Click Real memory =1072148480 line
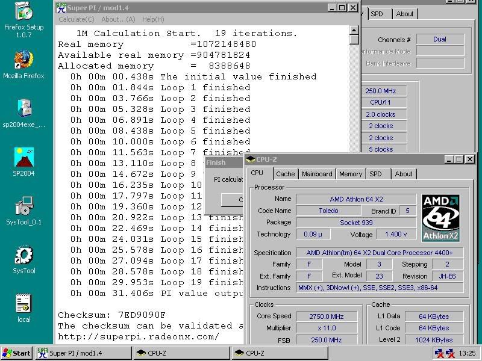This screenshot has height=361, width=482. point(157,44)
